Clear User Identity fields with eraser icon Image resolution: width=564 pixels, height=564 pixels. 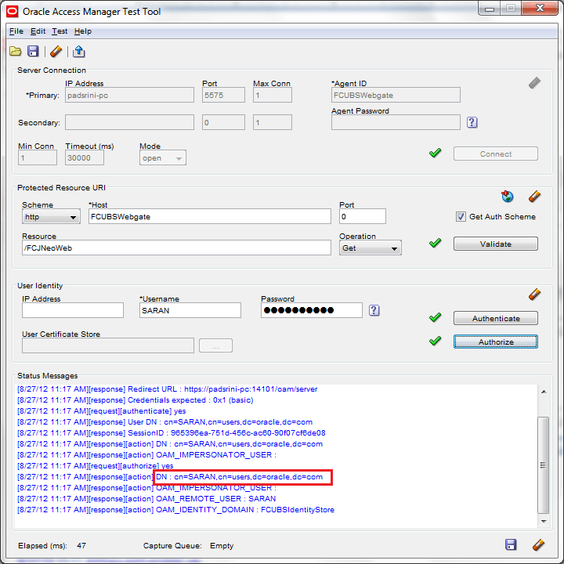point(534,295)
